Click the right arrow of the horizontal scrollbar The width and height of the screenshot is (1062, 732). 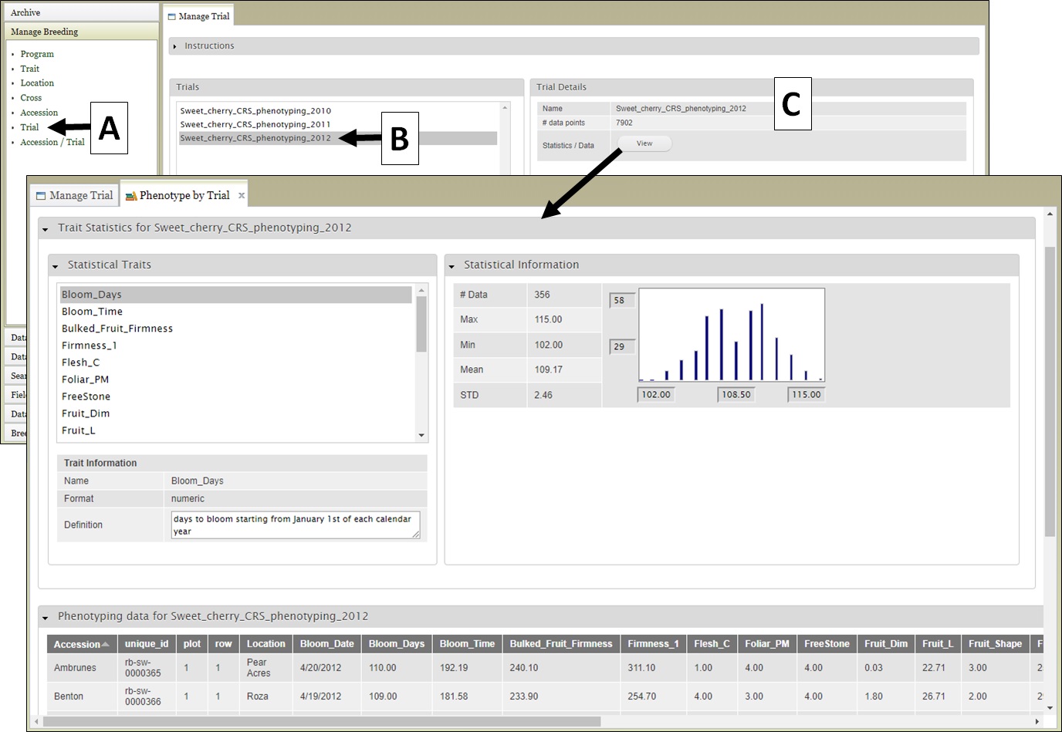pyautogui.click(x=1037, y=722)
